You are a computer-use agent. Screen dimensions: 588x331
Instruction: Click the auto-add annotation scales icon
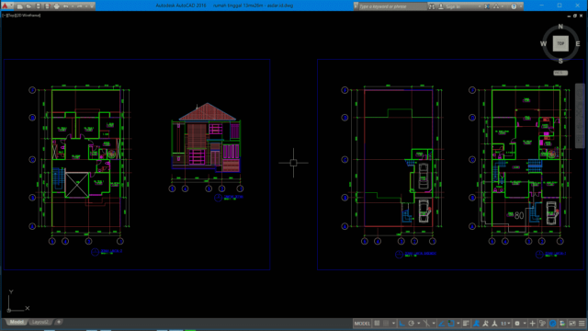[485, 324]
